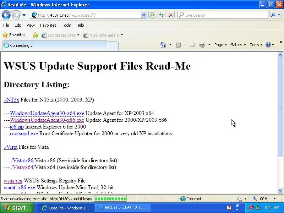Download rootsupd.exe
This screenshot has height=213, width=284.
(24, 134)
